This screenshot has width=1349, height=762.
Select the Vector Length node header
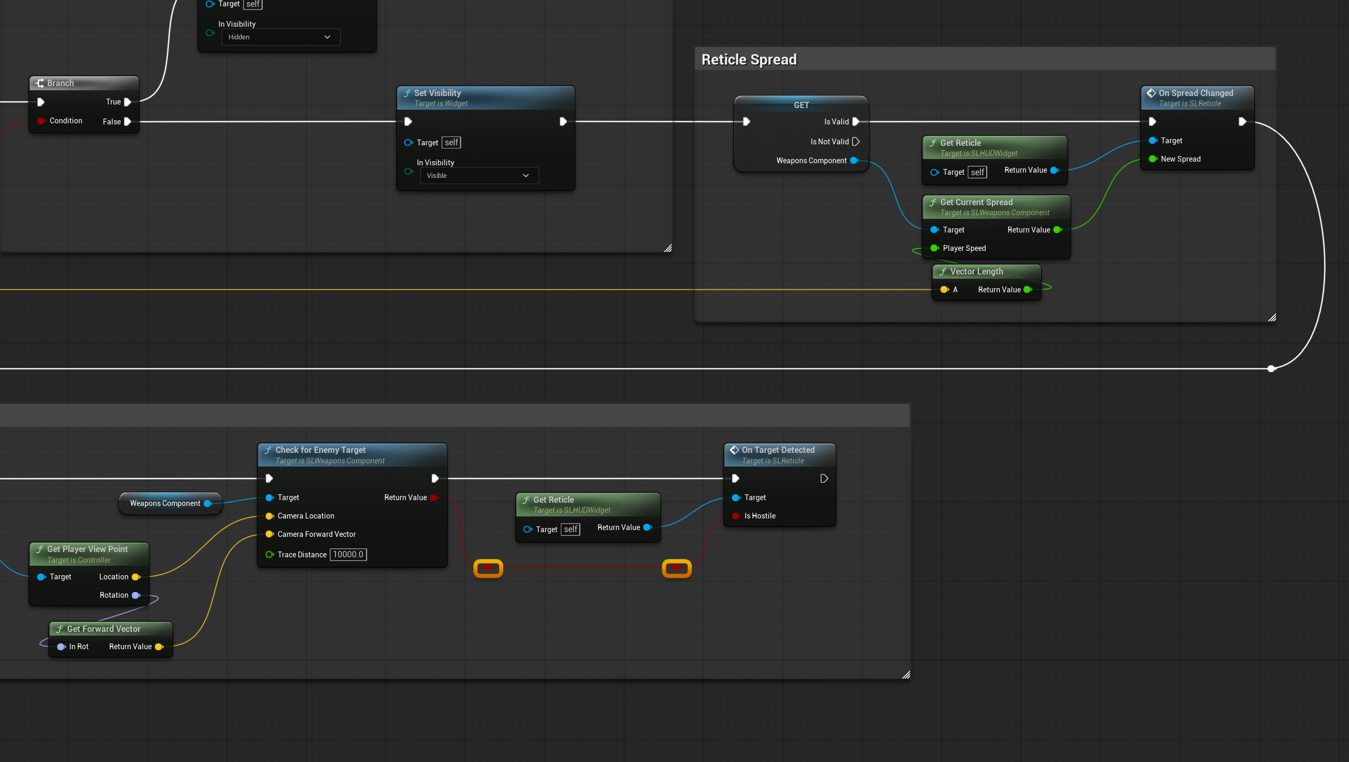click(x=986, y=272)
